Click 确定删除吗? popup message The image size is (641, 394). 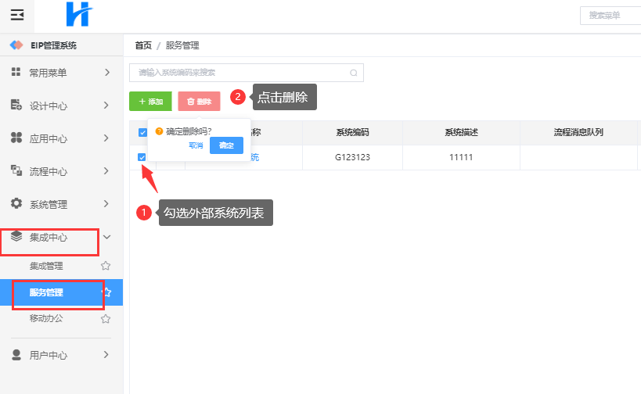click(189, 131)
